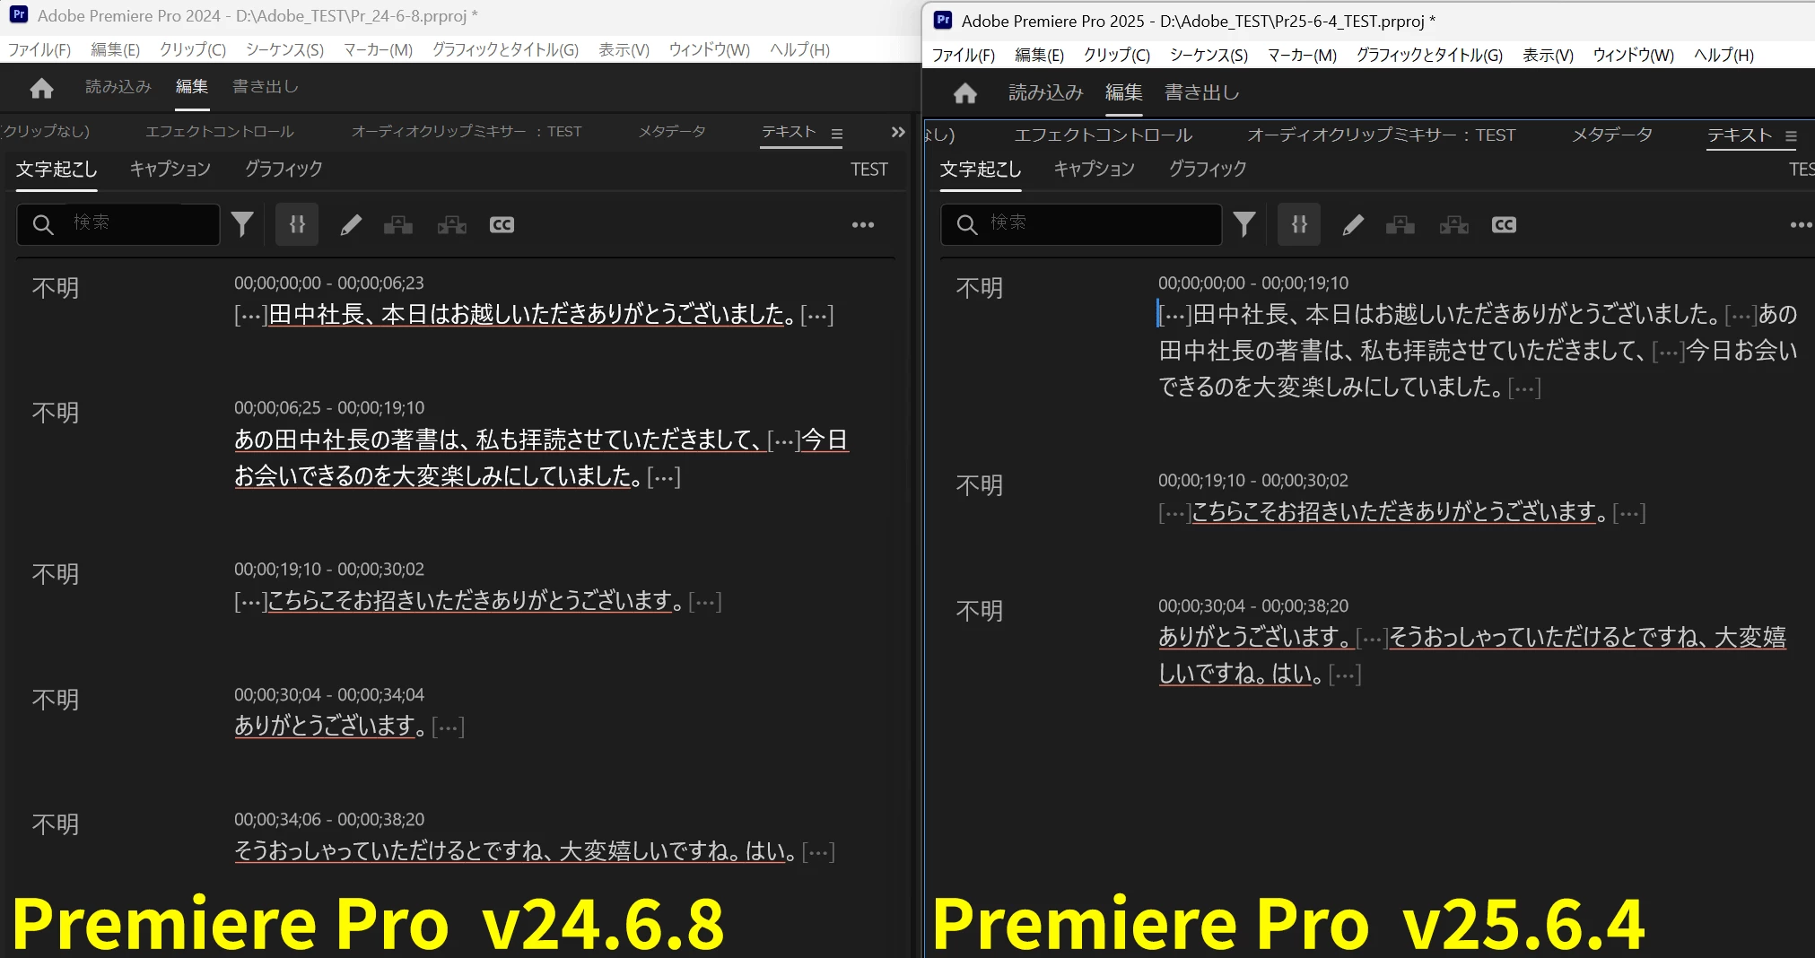This screenshot has height=958, width=1815.
Task: Click speaker 不明 of the 00;00;06;25 segment
Action: [x=56, y=413]
